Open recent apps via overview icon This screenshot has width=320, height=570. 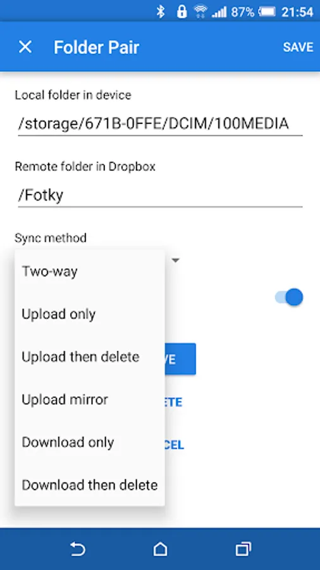click(x=243, y=548)
